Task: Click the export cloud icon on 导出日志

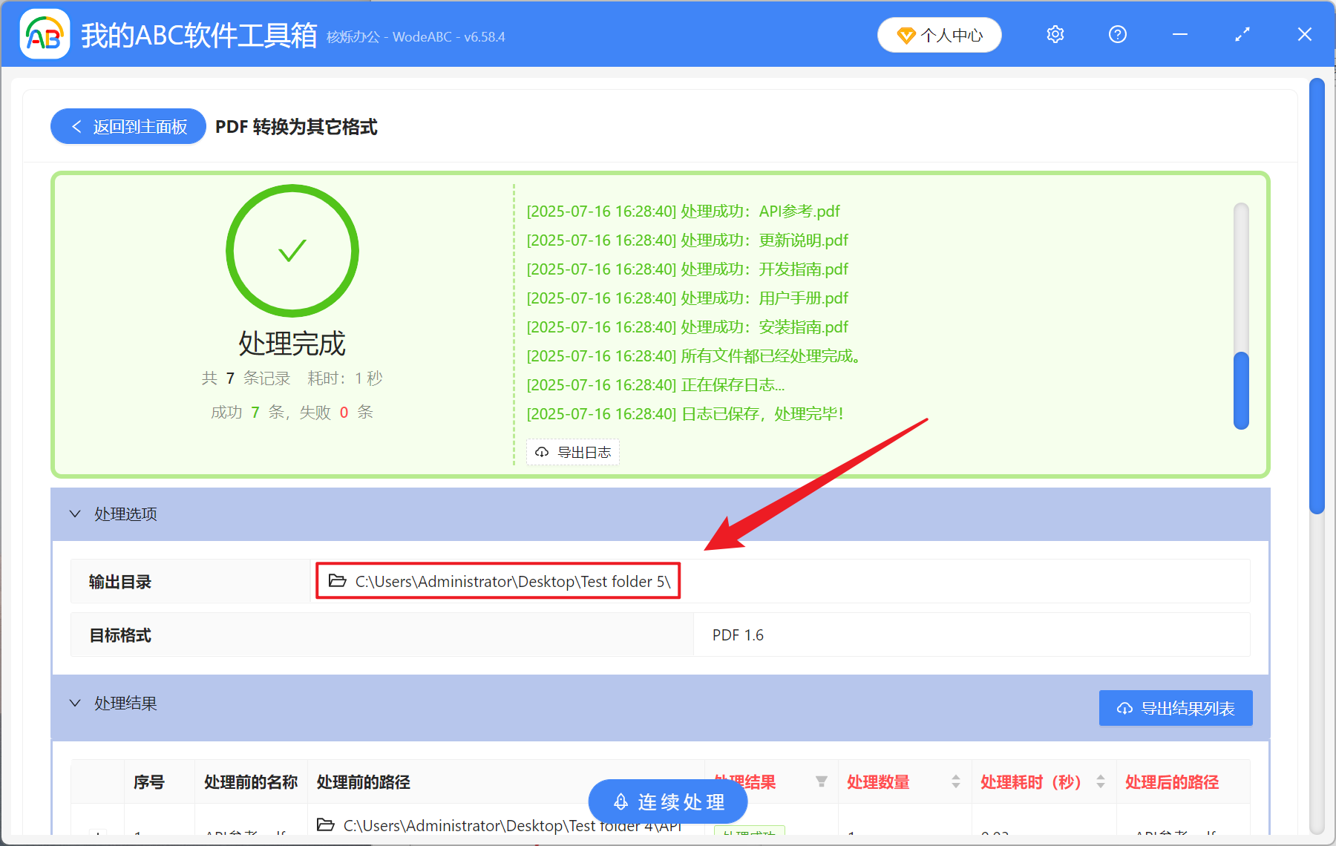Action: pos(541,452)
